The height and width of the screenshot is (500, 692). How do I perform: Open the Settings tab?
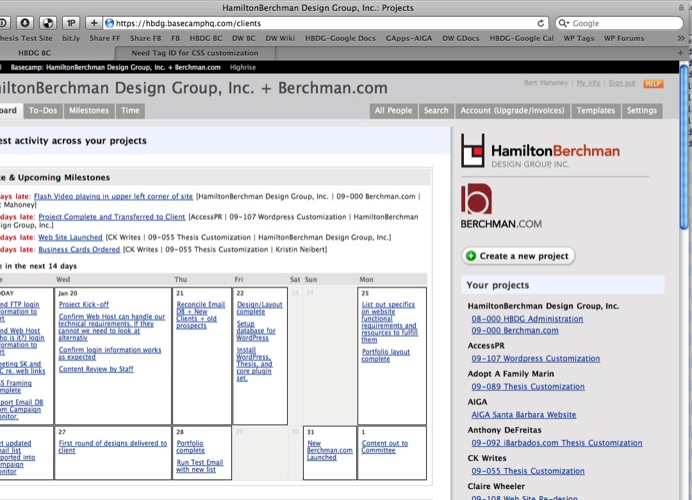tap(641, 111)
